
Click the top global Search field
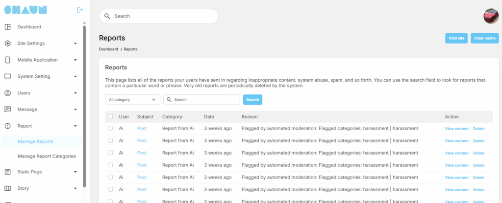pos(158,16)
